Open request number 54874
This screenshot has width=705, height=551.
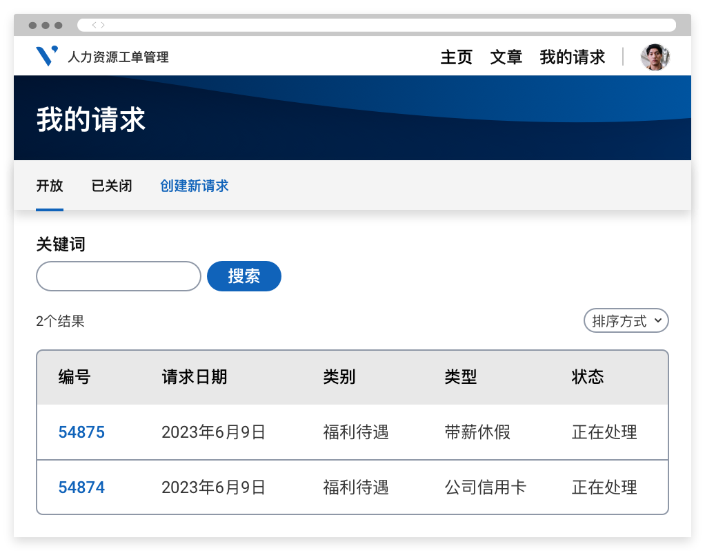[81, 487]
